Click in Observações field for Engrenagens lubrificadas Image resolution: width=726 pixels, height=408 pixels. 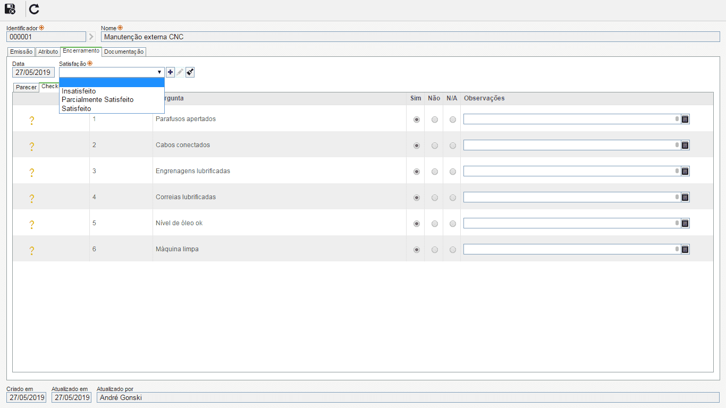(x=572, y=171)
